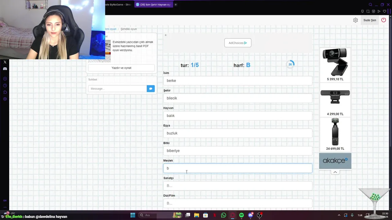Click the Yazdır ve oynat button
Viewport: 392px width, 220px height.
pyautogui.click(x=121, y=68)
